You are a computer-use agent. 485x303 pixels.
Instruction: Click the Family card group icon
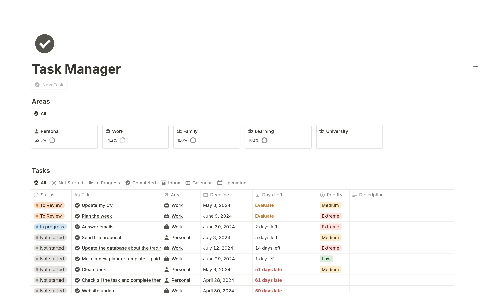tap(179, 131)
